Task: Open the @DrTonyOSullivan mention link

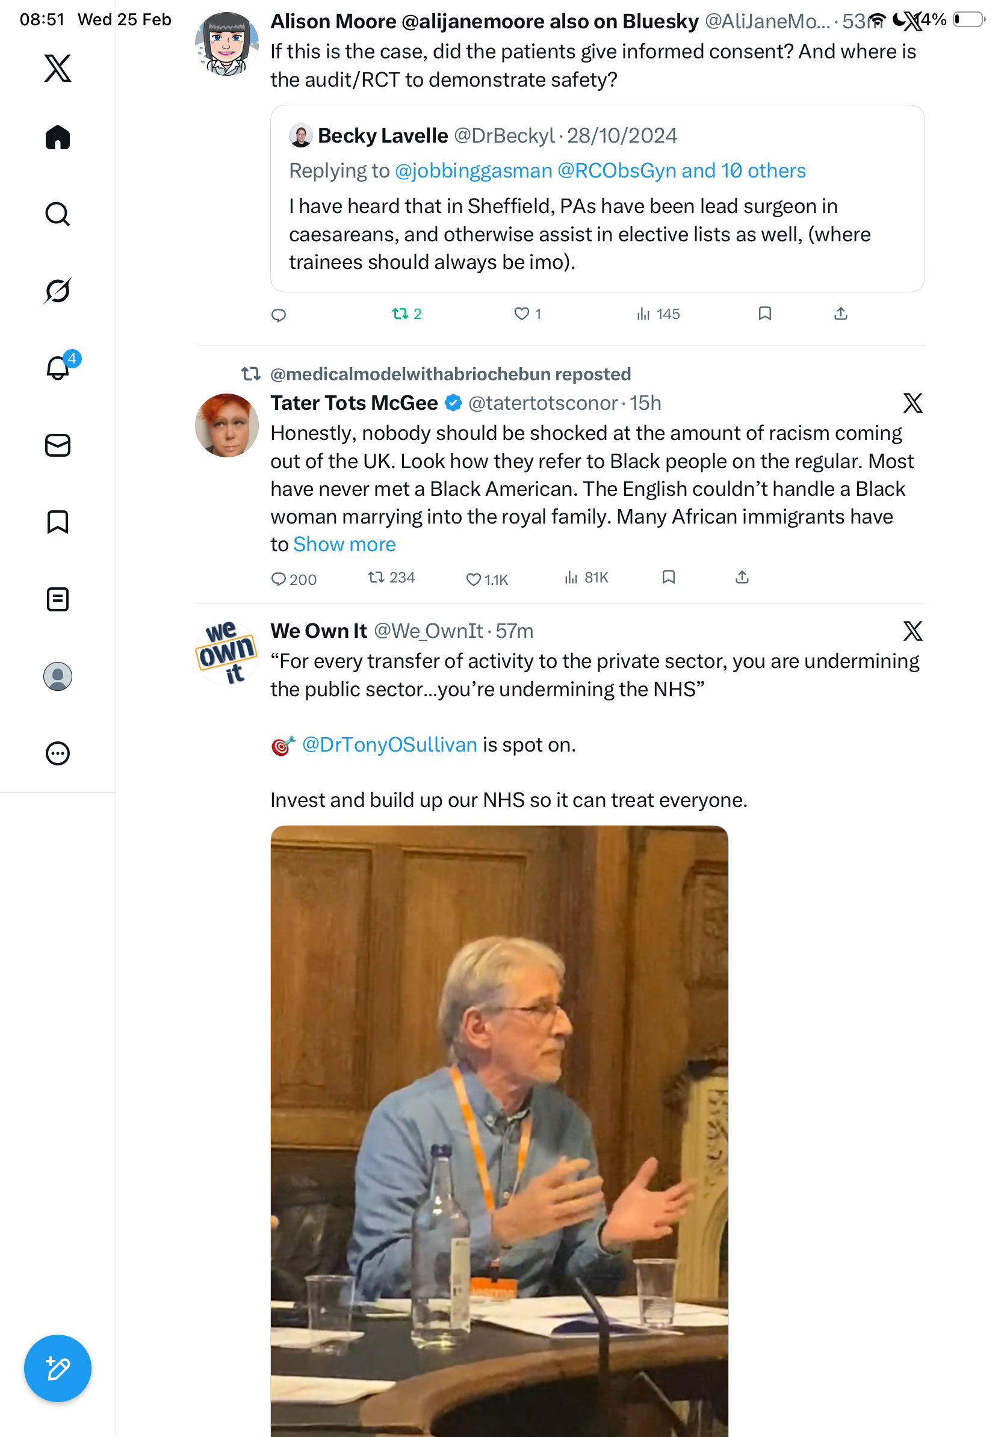Action: tap(389, 745)
